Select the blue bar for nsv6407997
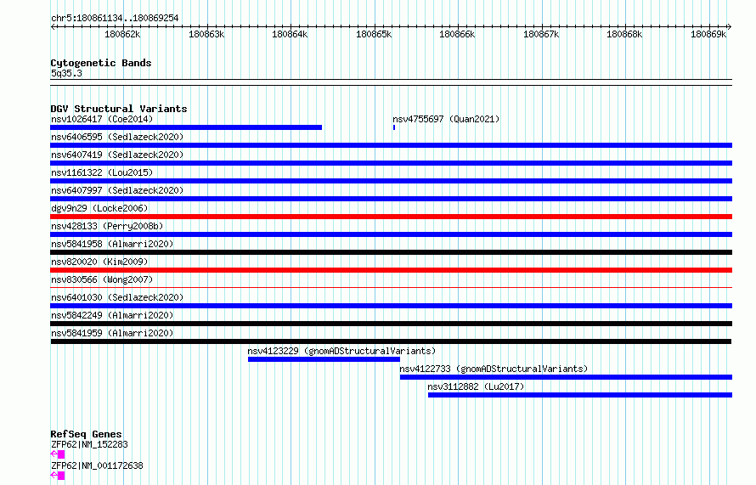Image resolution: width=756 pixels, height=485 pixels. click(x=391, y=199)
